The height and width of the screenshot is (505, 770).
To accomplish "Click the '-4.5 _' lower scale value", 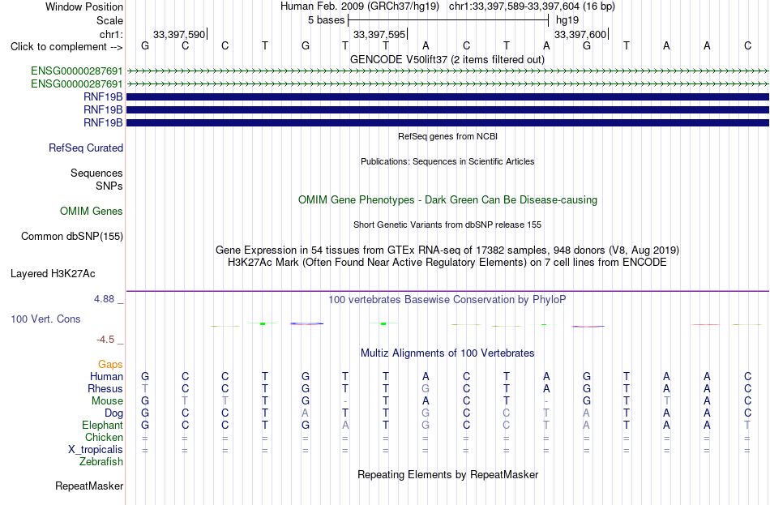I will [110, 340].
